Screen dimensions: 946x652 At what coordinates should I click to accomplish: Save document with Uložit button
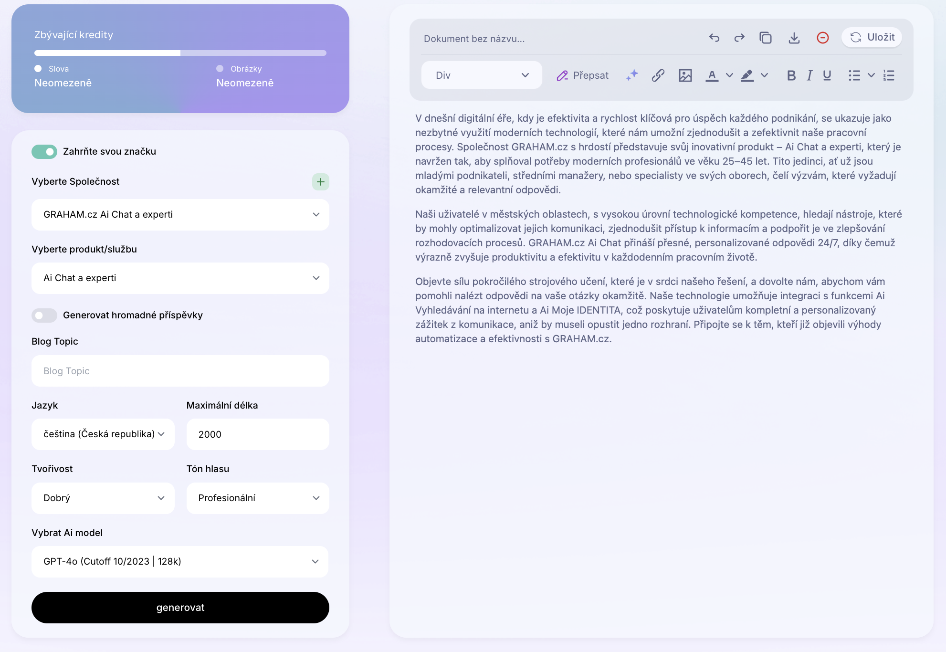872,37
